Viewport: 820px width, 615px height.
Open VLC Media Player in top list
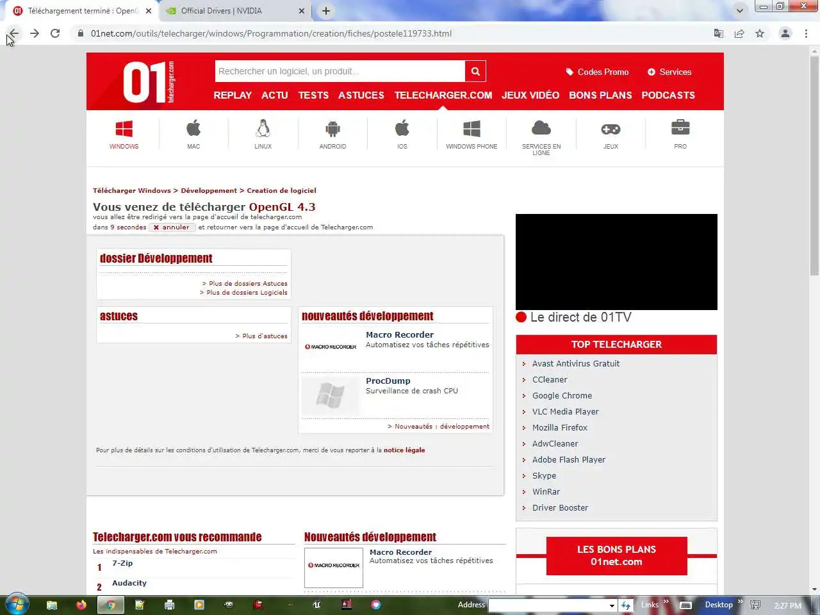(x=566, y=411)
